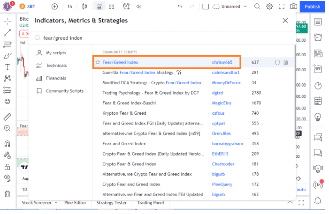Collapse the bottom panel chevron
This screenshot has height=214, width=329.
290,203
